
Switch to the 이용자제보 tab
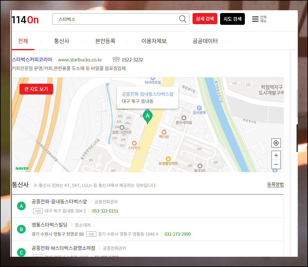154,41
